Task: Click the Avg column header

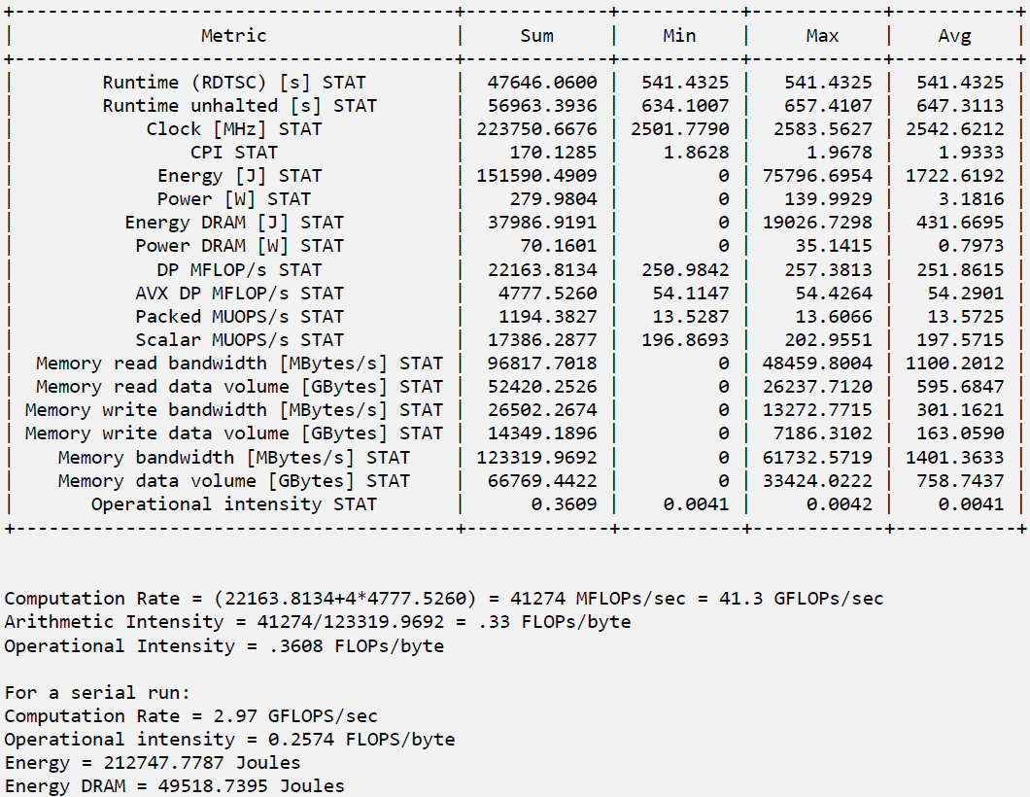Action: pyautogui.click(x=954, y=36)
